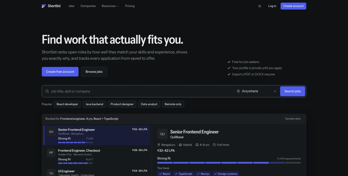
Task: Select the Data analyst popular chip
Action: [x=149, y=104]
